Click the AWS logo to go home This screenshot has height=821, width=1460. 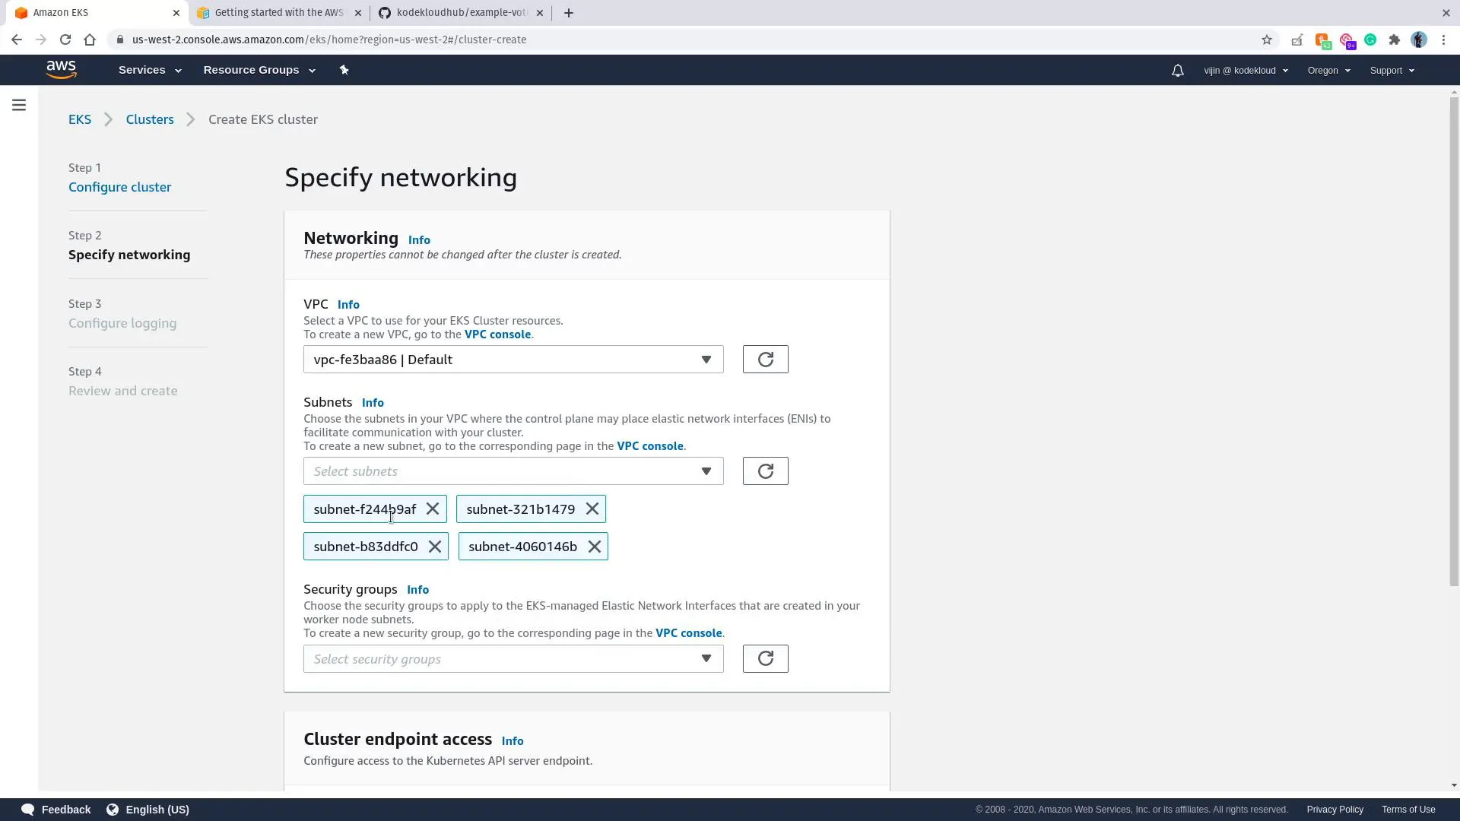tap(61, 69)
